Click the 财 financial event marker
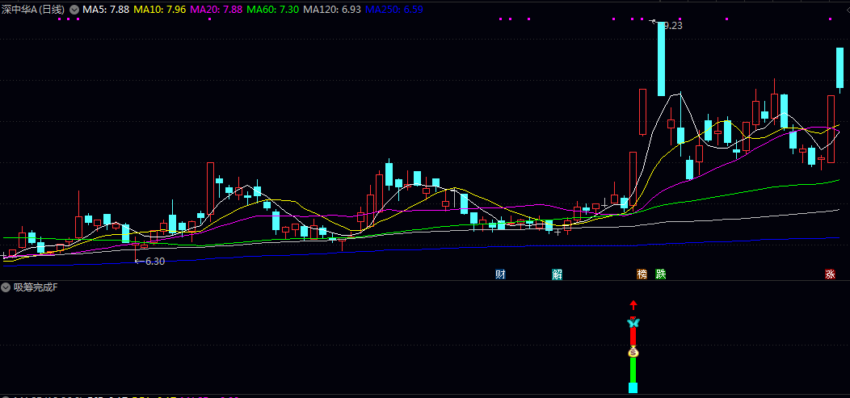The width and height of the screenshot is (850, 398). [500, 274]
